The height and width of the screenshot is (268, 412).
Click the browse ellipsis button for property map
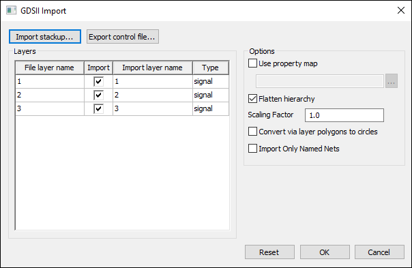(x=392, y=81)
